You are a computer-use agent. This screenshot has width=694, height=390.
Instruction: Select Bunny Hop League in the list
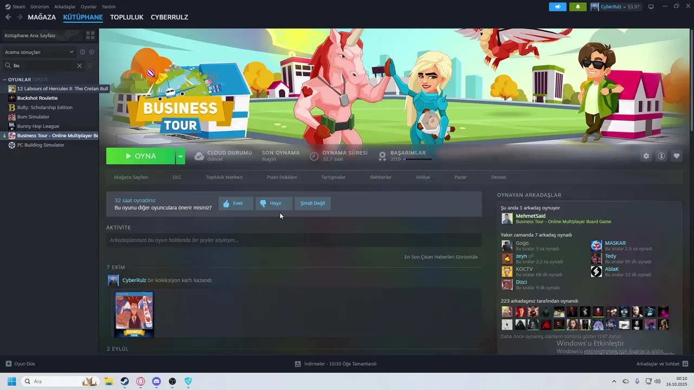[x=38, y=126]
